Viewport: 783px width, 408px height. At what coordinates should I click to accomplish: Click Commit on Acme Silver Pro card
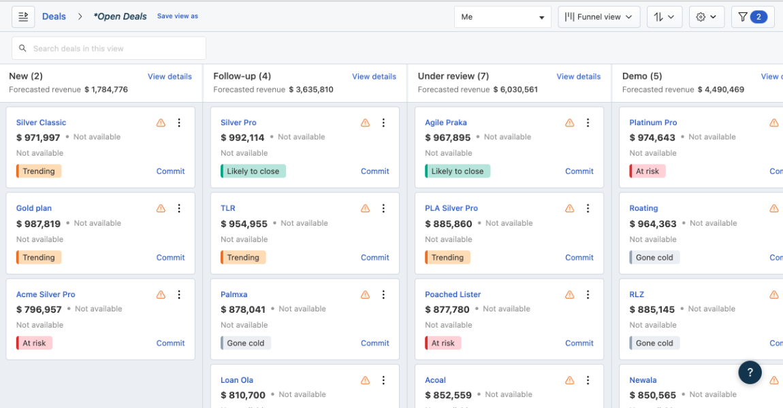[170, 343]
